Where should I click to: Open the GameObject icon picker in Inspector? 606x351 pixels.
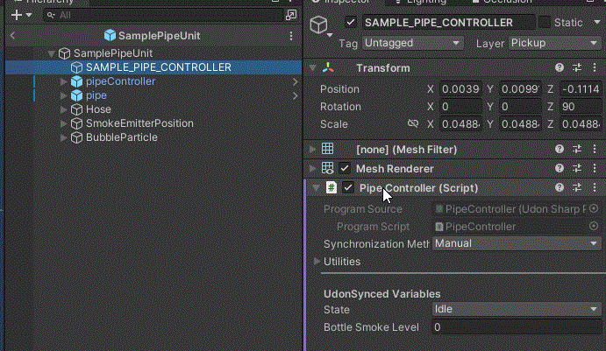click(x=320, y=26)
